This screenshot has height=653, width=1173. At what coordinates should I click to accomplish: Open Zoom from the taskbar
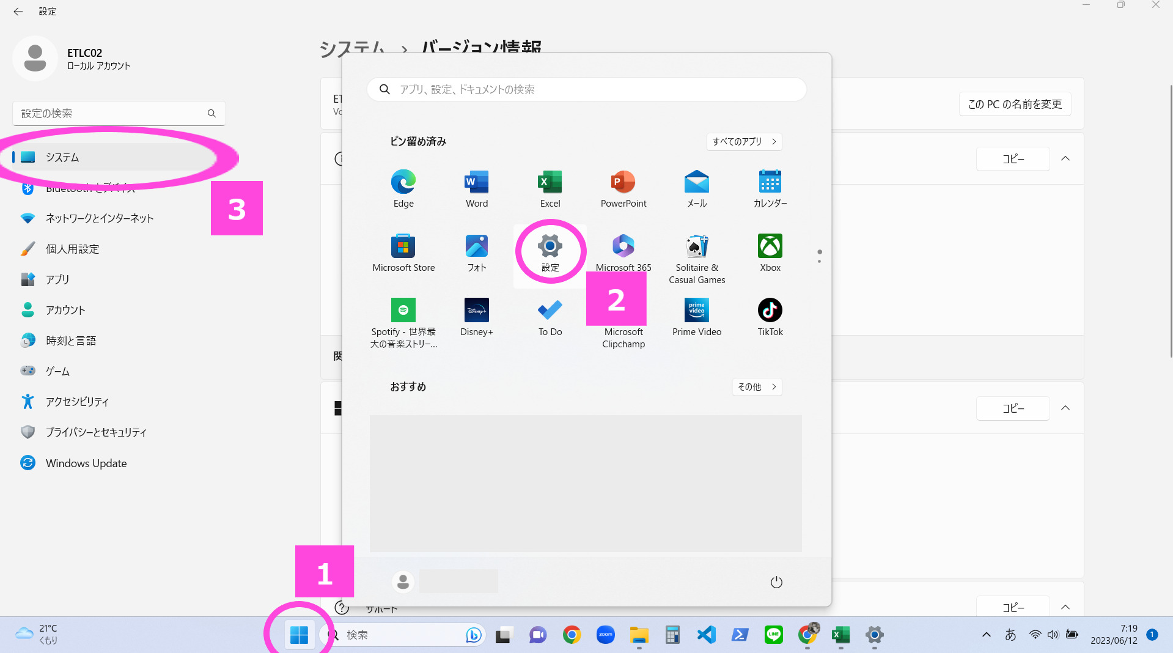[605, 635]
